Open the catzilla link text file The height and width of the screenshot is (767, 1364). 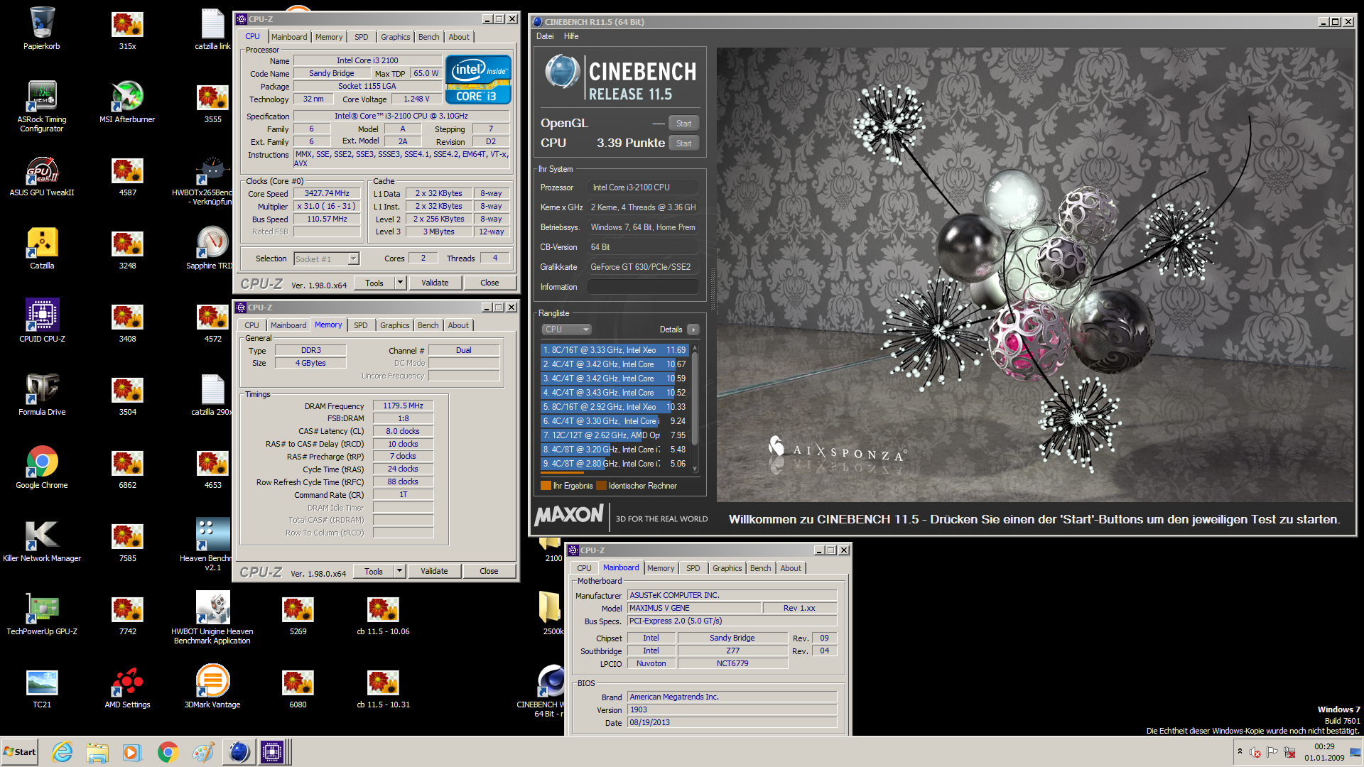tap(212, 28)
